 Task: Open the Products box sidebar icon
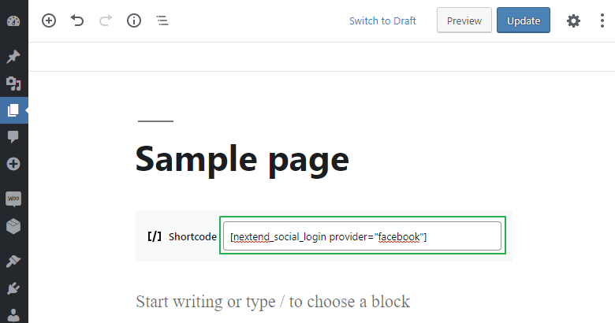(x=13, y=226)
